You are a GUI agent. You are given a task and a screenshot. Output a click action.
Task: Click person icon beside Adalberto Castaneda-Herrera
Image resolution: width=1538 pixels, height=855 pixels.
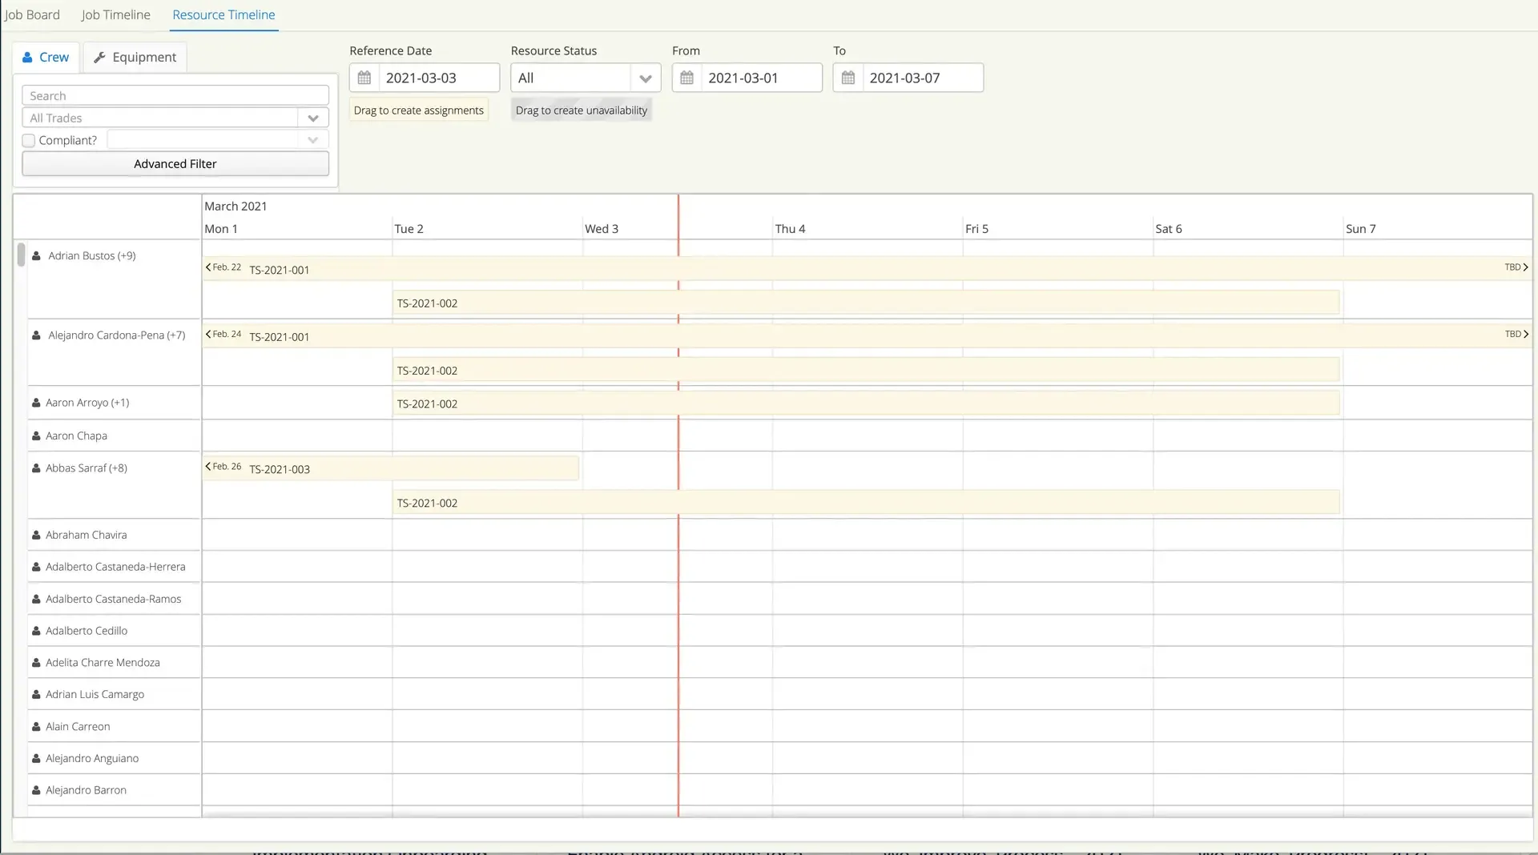coord(36,567)
